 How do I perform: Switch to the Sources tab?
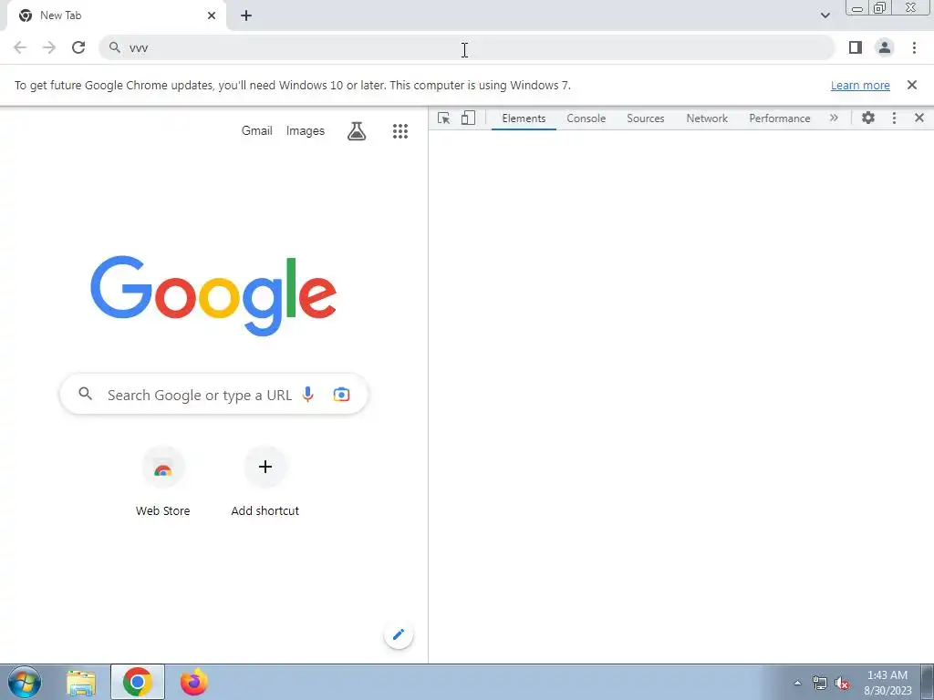[645, 118]
